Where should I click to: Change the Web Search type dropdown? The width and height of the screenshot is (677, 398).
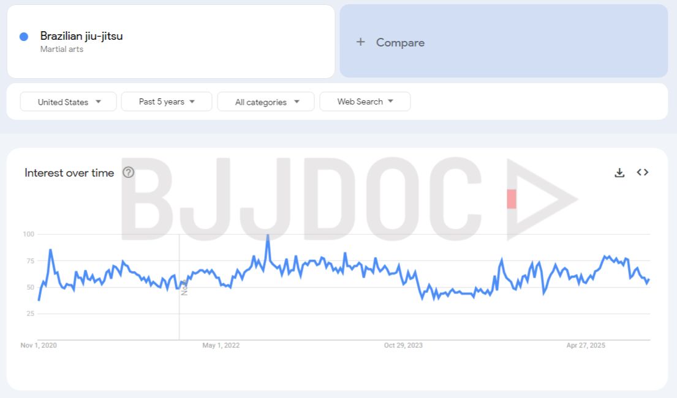pos(365,101)
